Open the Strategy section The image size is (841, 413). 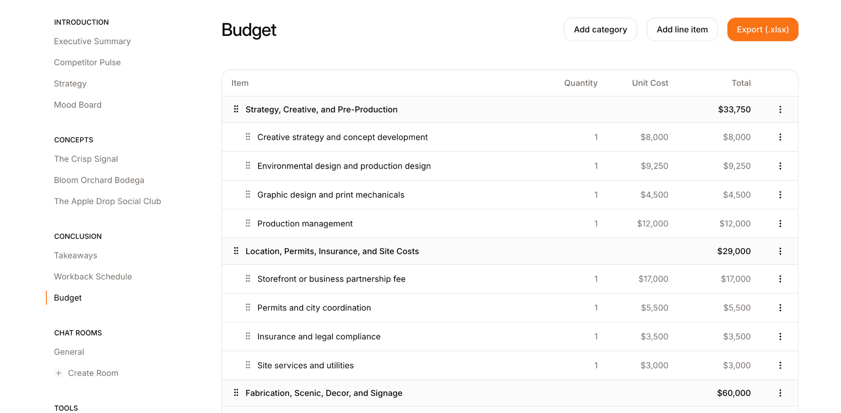coord(70,84)
